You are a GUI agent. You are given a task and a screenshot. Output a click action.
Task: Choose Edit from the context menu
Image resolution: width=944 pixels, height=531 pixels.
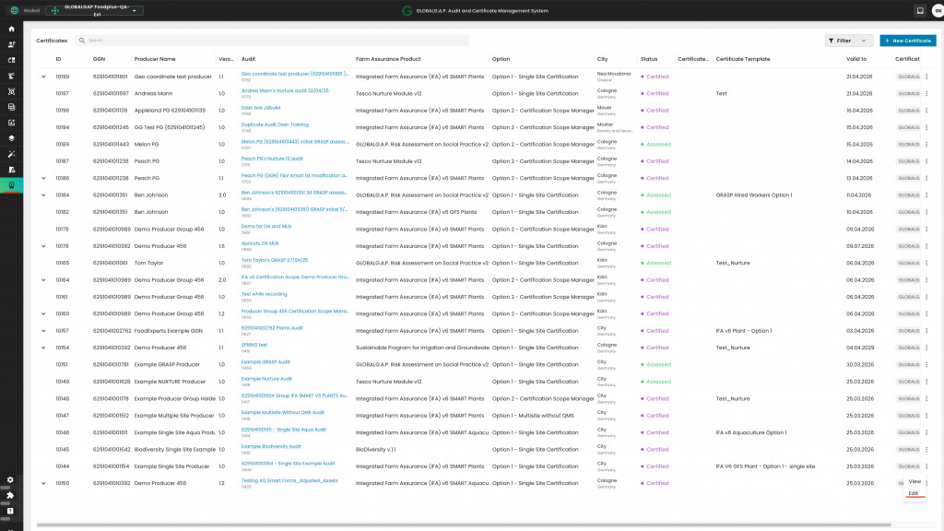pyautogui.click(x=914, y=493)
